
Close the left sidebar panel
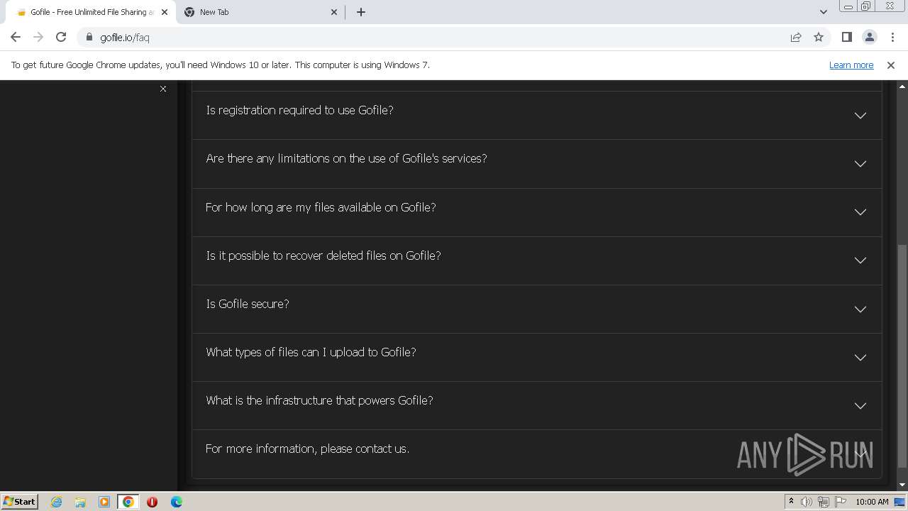coord(163,89)
